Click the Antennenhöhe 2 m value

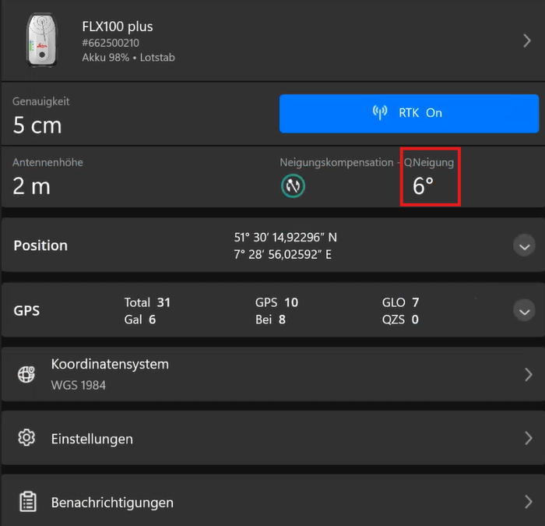32,186
